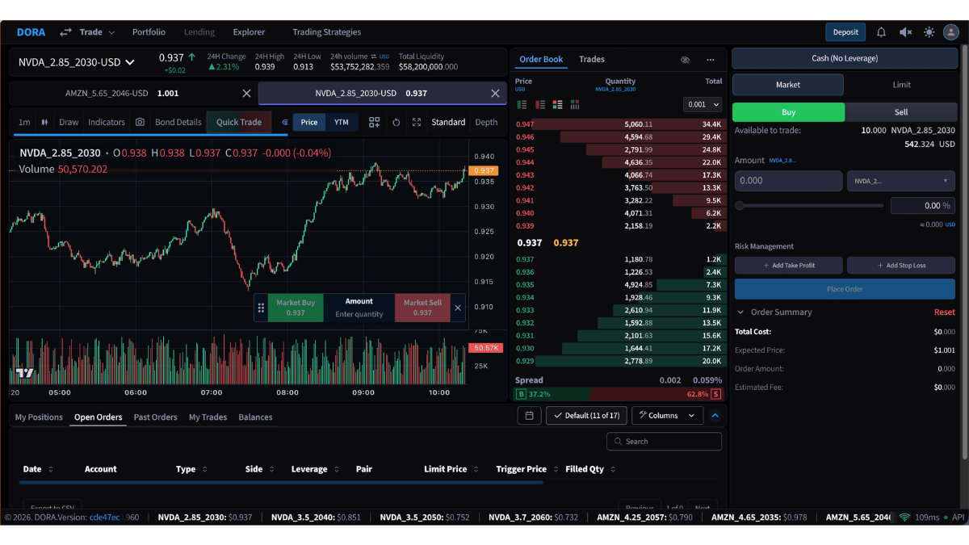Open the notifications bell
Image resolution: width=969 pixels, height=545 pixels.
(881, 32)
